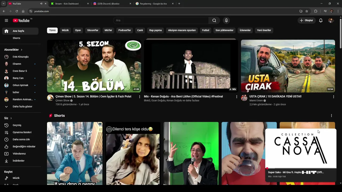Go to browser home page icon
342x192 pixels.
tap(23, 11)
